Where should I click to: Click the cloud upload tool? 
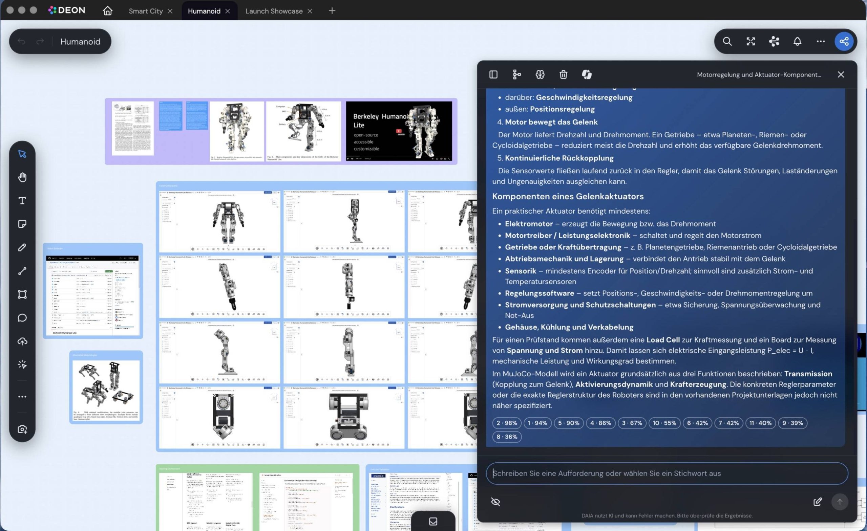[x=22, y=341]
